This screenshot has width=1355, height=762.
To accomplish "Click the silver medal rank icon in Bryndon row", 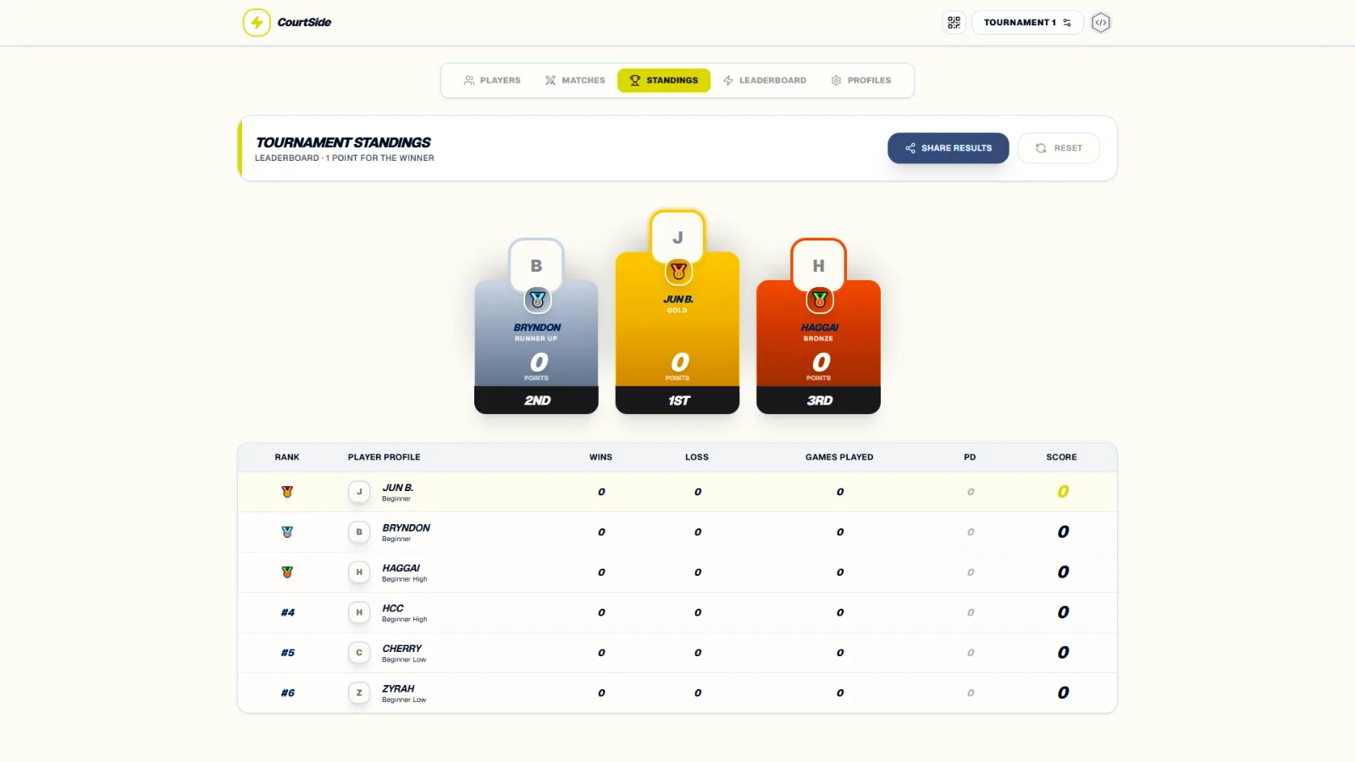I will tap(287, 533).
